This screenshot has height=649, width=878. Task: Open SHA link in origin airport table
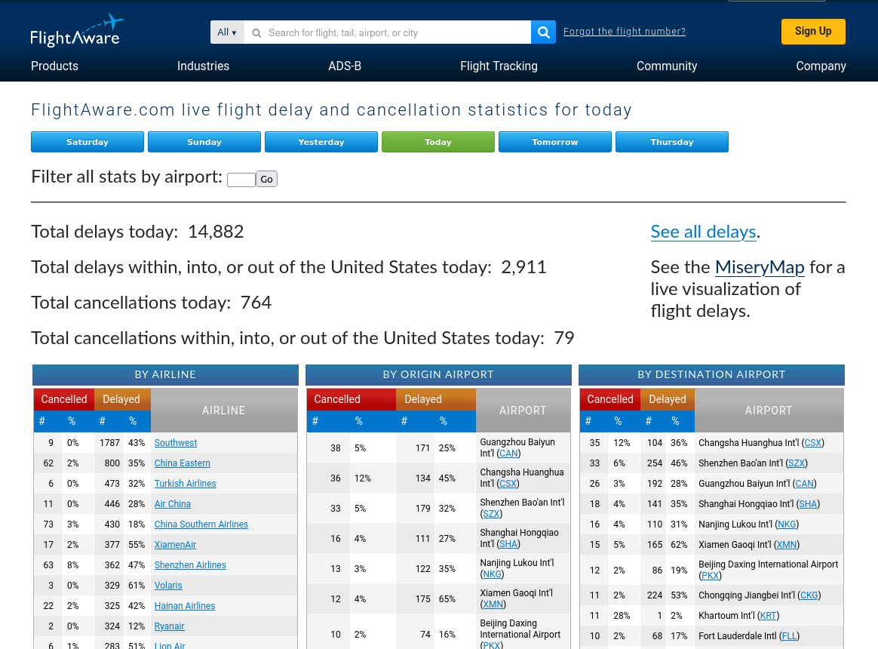point(508,544)
